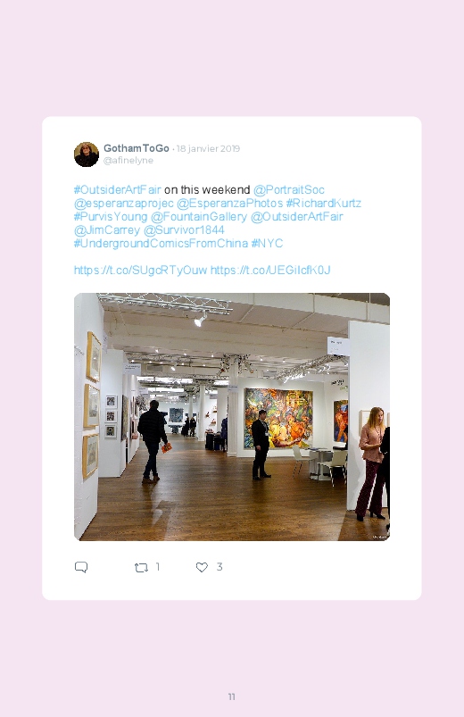Open the #PurvisYoung hashtag
Screen dimensions: 464x717
pos(111,216)
